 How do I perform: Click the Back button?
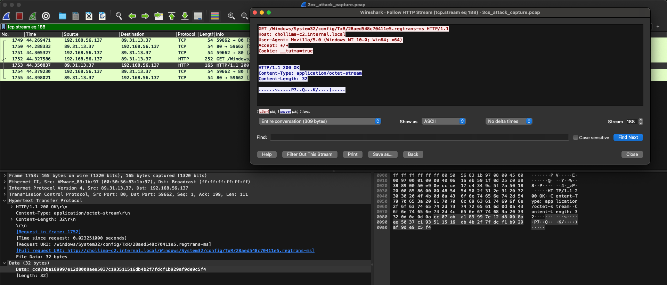[413, 154]
